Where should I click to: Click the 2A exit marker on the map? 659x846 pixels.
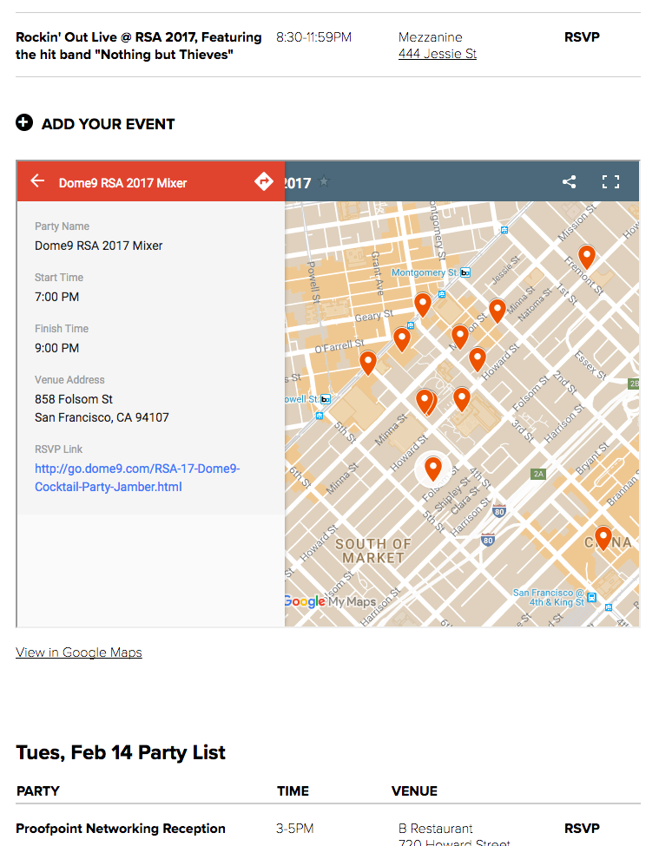point(538,474)
